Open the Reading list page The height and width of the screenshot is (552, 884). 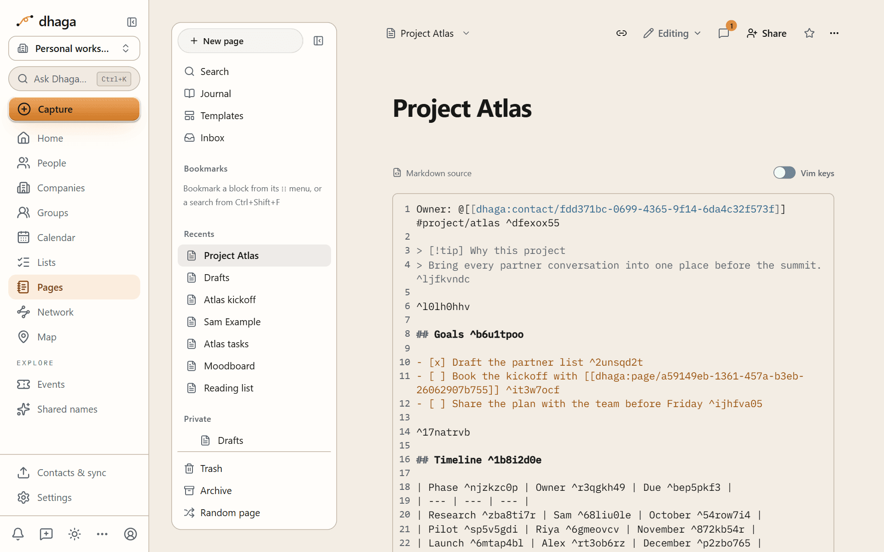[x=254, y=388]
